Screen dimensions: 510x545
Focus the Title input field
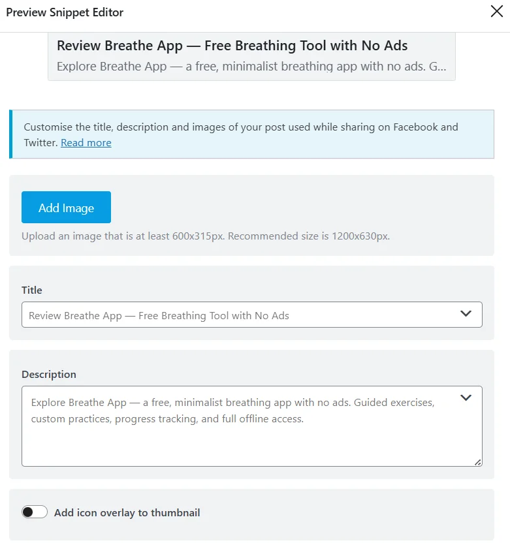pos(240,315)
